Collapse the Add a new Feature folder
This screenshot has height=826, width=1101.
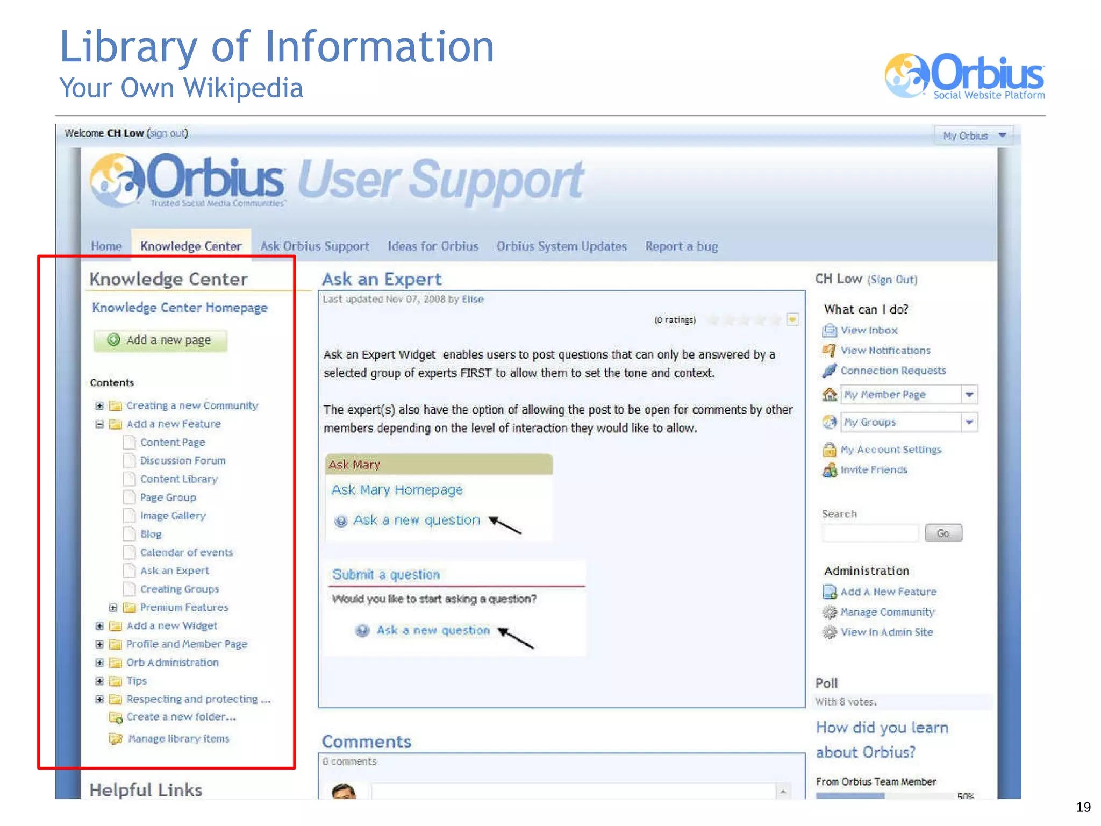pyautogui.click(x=99, y=424)
